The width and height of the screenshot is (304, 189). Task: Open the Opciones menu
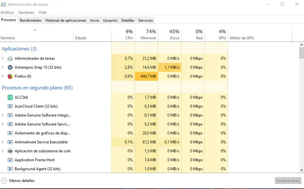pos(26,12)
